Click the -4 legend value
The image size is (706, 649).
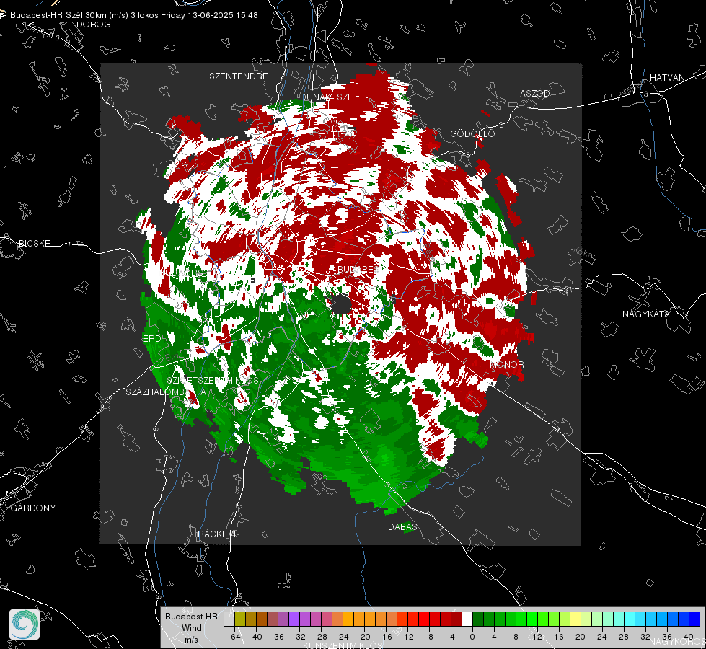point(450,637)
